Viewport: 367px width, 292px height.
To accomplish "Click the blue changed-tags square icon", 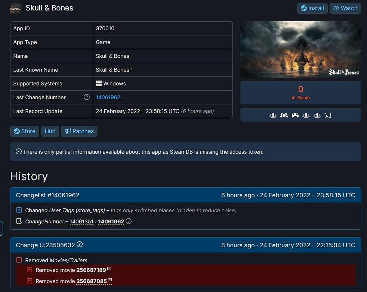I will click(19, 210).
